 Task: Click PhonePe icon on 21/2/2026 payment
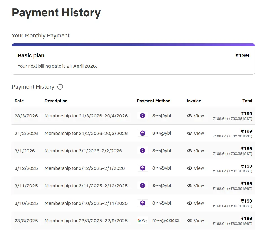(x=143, y=133)
